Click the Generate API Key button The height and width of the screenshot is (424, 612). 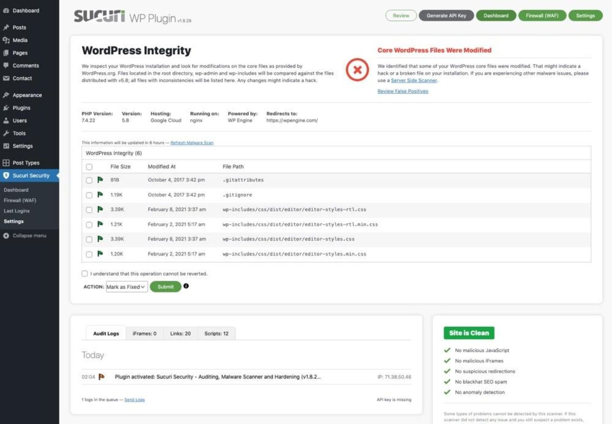pos(446,16)
